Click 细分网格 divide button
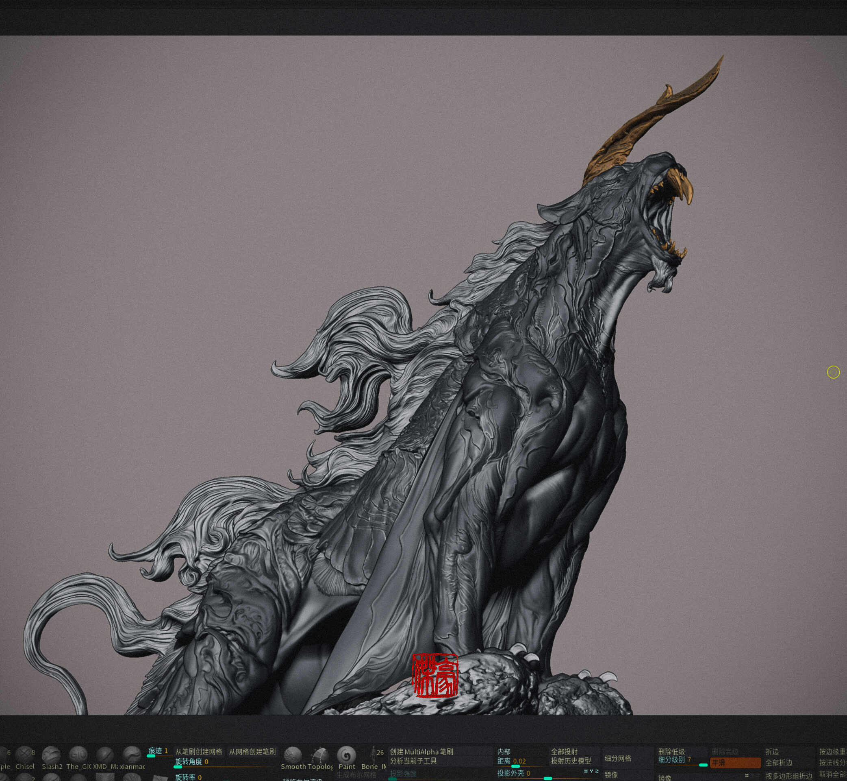The height and width of the screenshot is (781, 847). tap(618, 758)
